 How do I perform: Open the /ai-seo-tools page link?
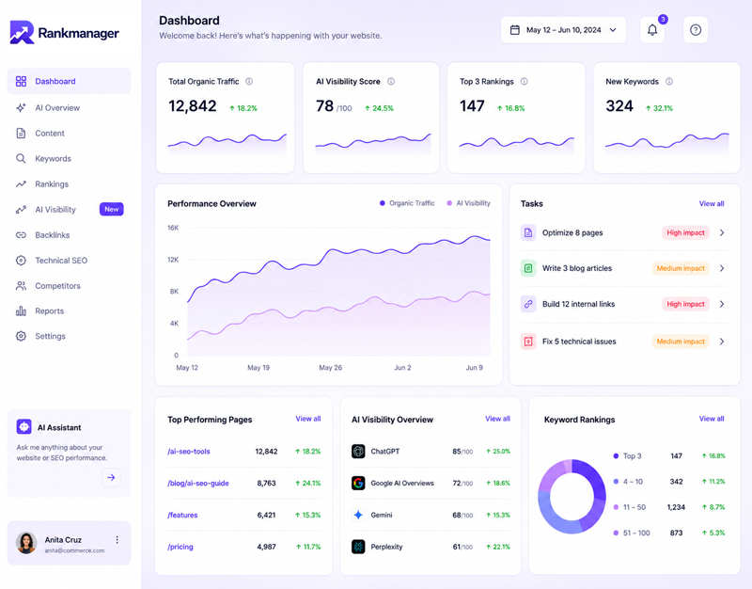[x=189, y=452]
